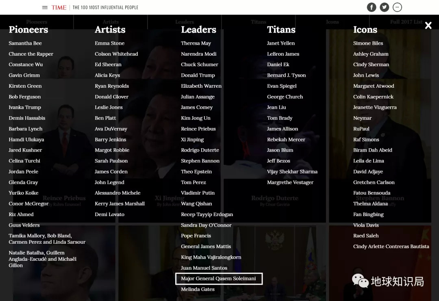
Task: Select Melinda Gates
Action: pos(198,289)
